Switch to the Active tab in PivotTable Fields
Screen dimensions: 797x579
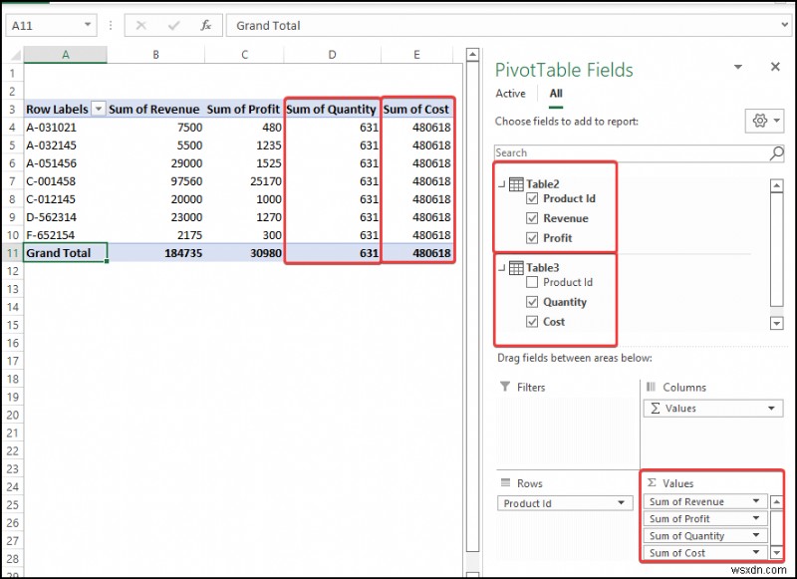pyautogui.click(x=510, y=93)
